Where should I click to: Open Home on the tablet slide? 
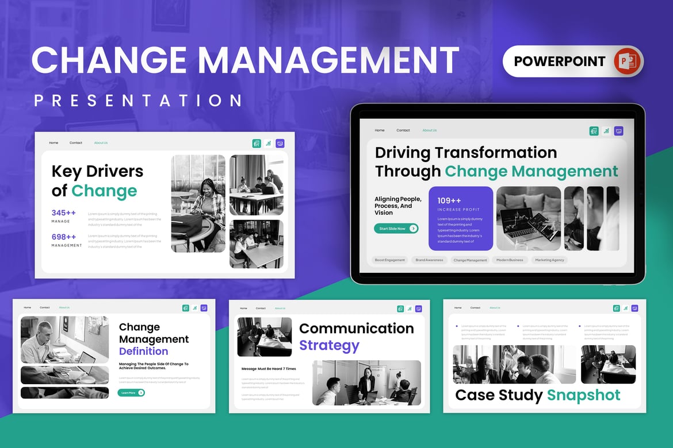click(380, 130)
